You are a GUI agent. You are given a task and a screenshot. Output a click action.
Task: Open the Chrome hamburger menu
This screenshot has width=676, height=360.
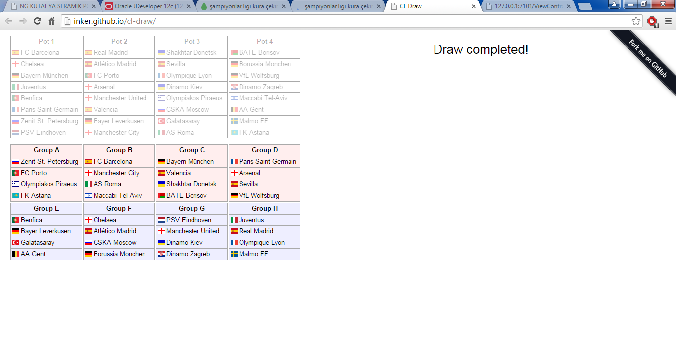click(668, 21)
